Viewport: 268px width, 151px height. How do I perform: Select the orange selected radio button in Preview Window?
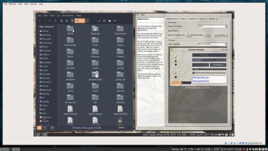(175, 58)
